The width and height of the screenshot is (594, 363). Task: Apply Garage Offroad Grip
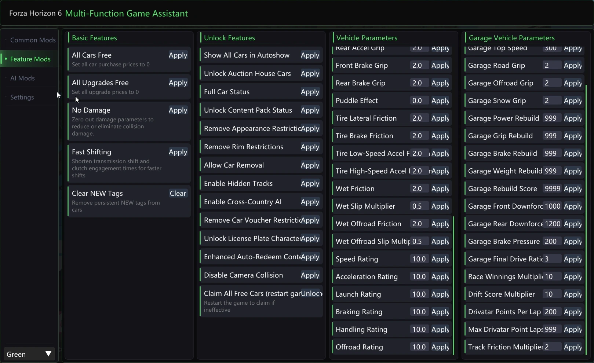573,83
